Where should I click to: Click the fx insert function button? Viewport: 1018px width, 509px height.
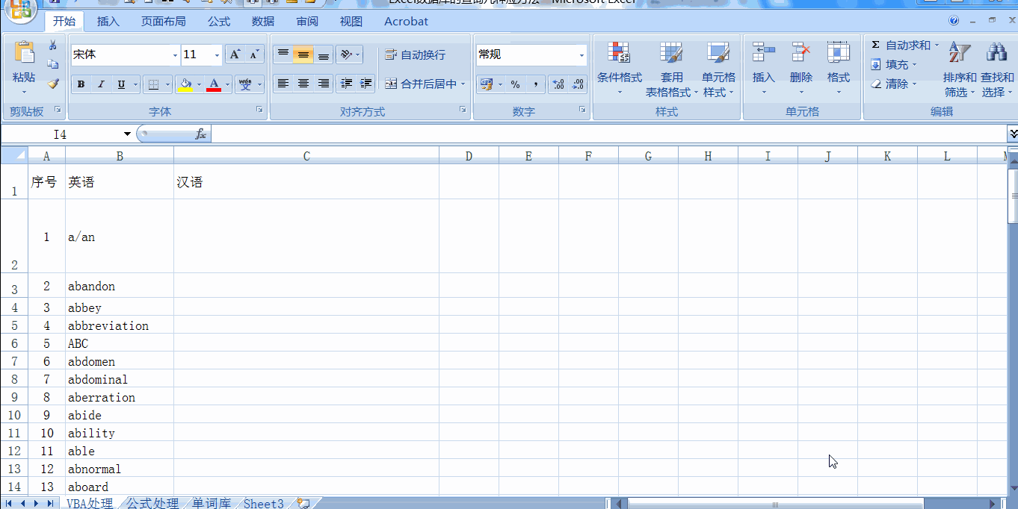point(200,134)
